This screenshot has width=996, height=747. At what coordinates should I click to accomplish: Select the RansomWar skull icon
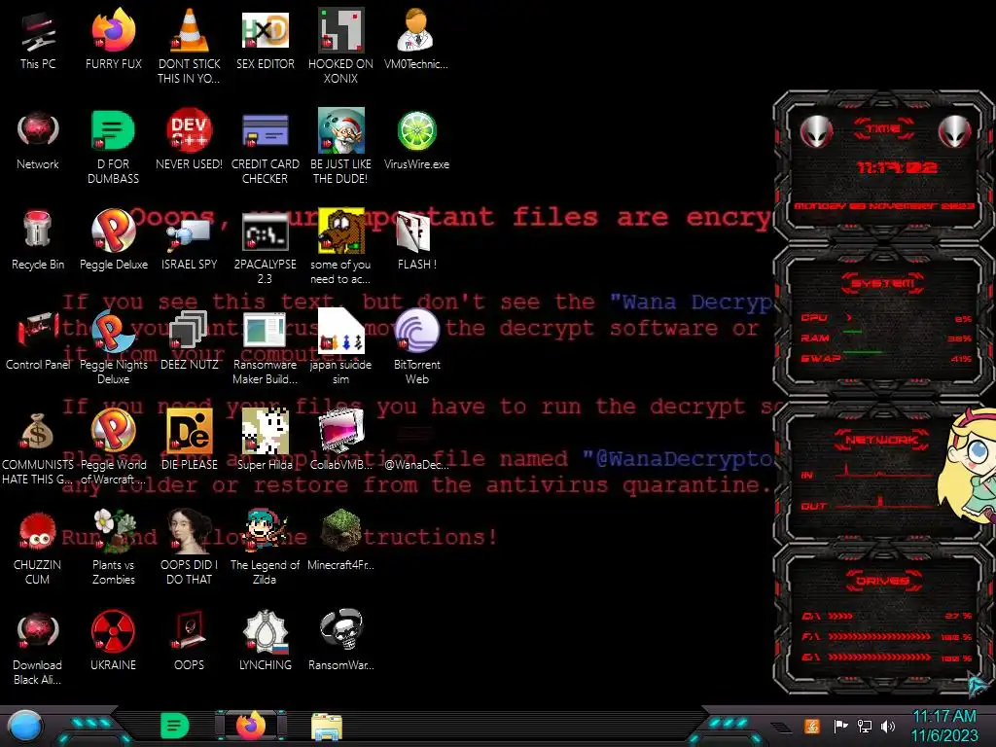coord(341,630)
